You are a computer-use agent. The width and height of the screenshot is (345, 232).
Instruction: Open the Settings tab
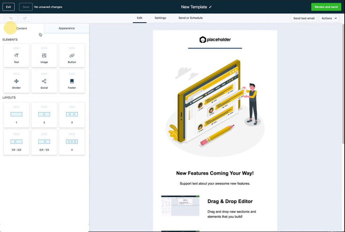pyautogui.click(x=160, y=18)
